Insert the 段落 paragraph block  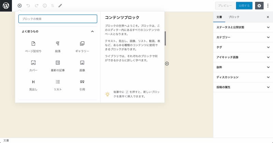[58, 47]
